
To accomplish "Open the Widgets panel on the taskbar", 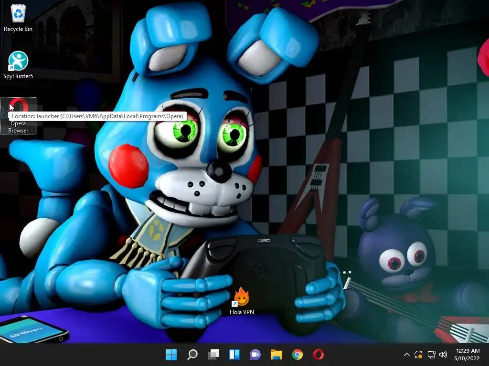I will point(234,355).
